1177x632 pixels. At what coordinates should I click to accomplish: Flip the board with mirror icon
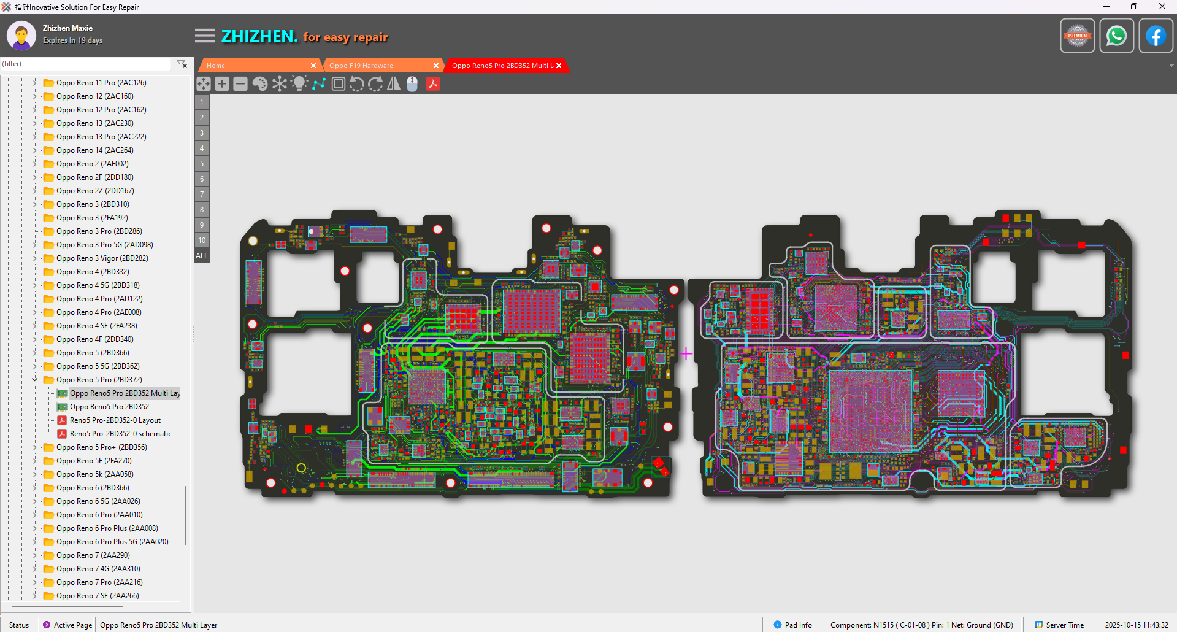click(x=394, y=84)
